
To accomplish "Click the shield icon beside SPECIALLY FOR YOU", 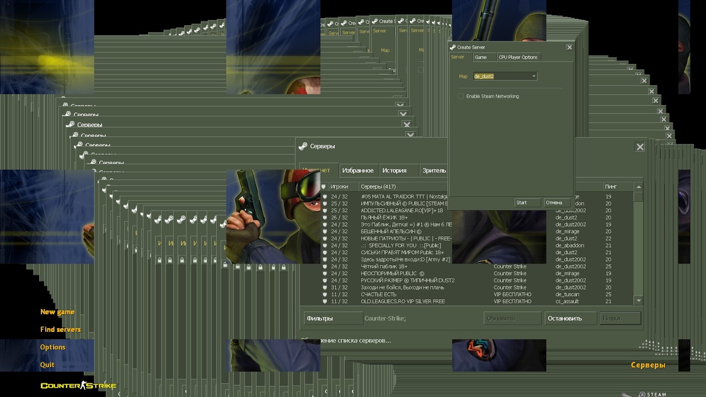I will [325, 245].
